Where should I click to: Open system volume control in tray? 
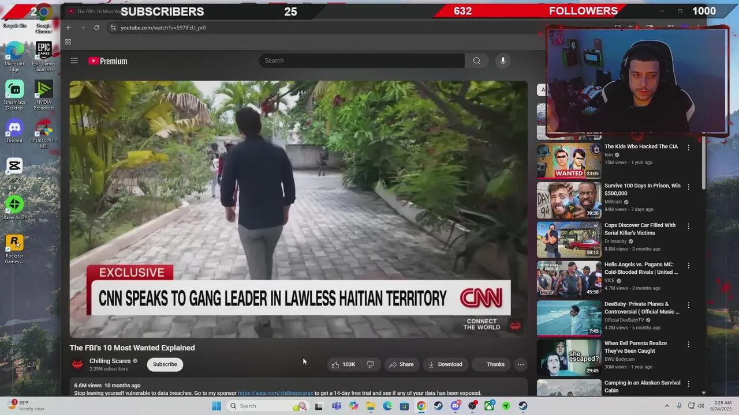(x=701, y=406)
